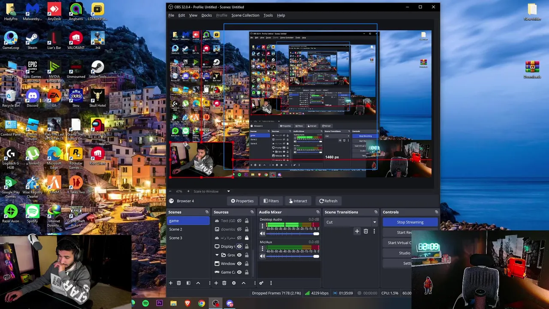Move scene up in Scenes panel
The image size is (549, 309).
point(198,283)
